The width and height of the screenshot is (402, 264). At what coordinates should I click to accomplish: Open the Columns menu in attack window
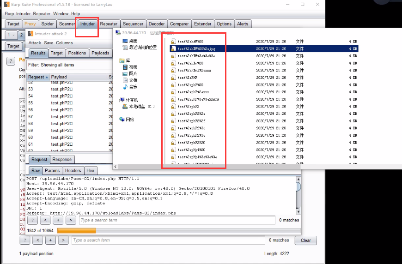[x=64, y=43]
